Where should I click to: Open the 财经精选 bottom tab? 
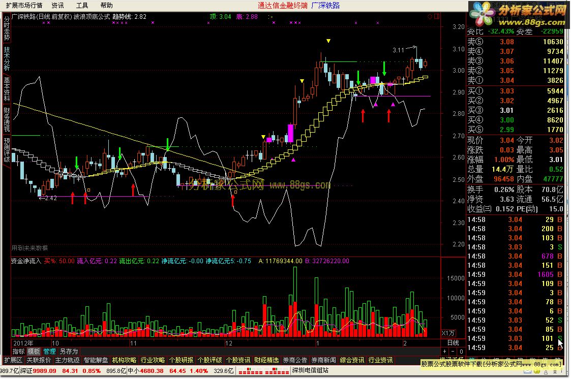point(266,360)
